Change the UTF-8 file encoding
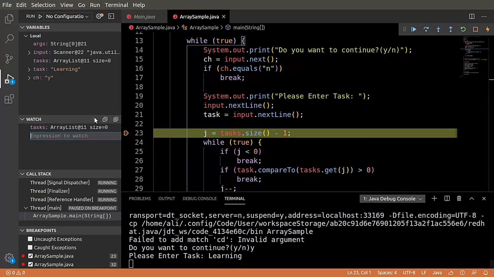Viewport: 494px width, 277px height. coord(409,273)
